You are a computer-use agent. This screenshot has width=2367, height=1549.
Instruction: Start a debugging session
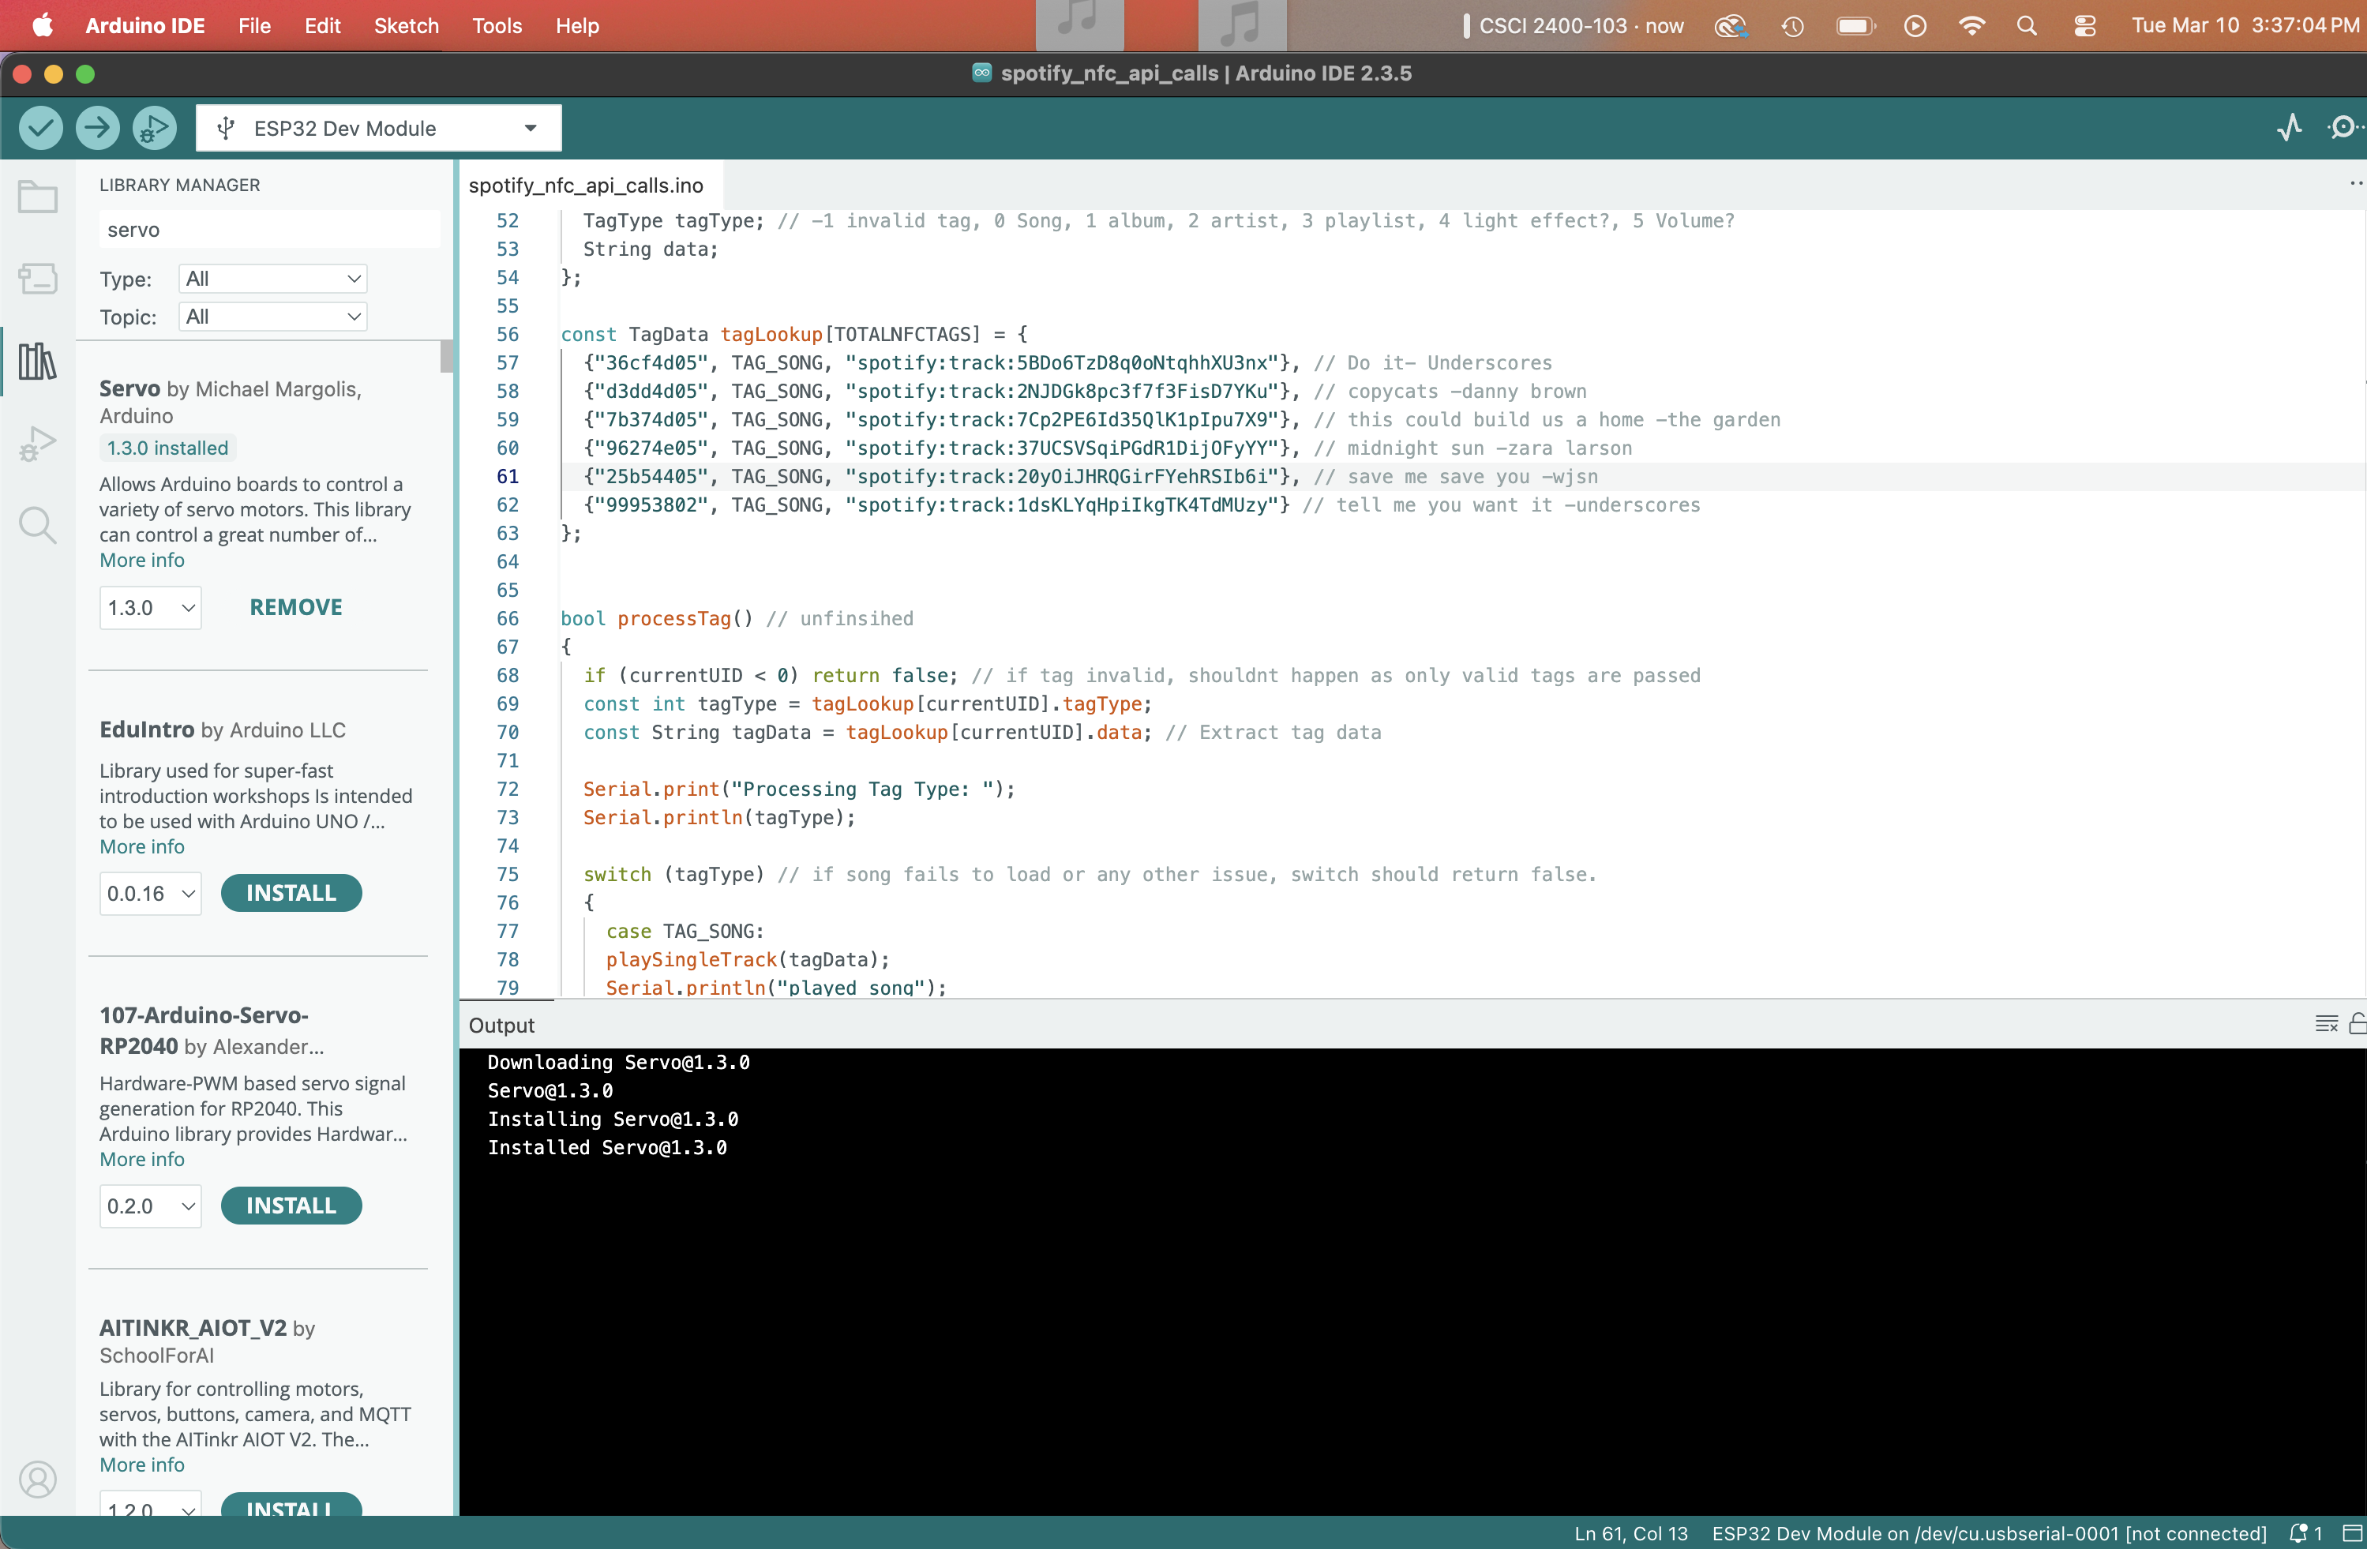point(154,127)
